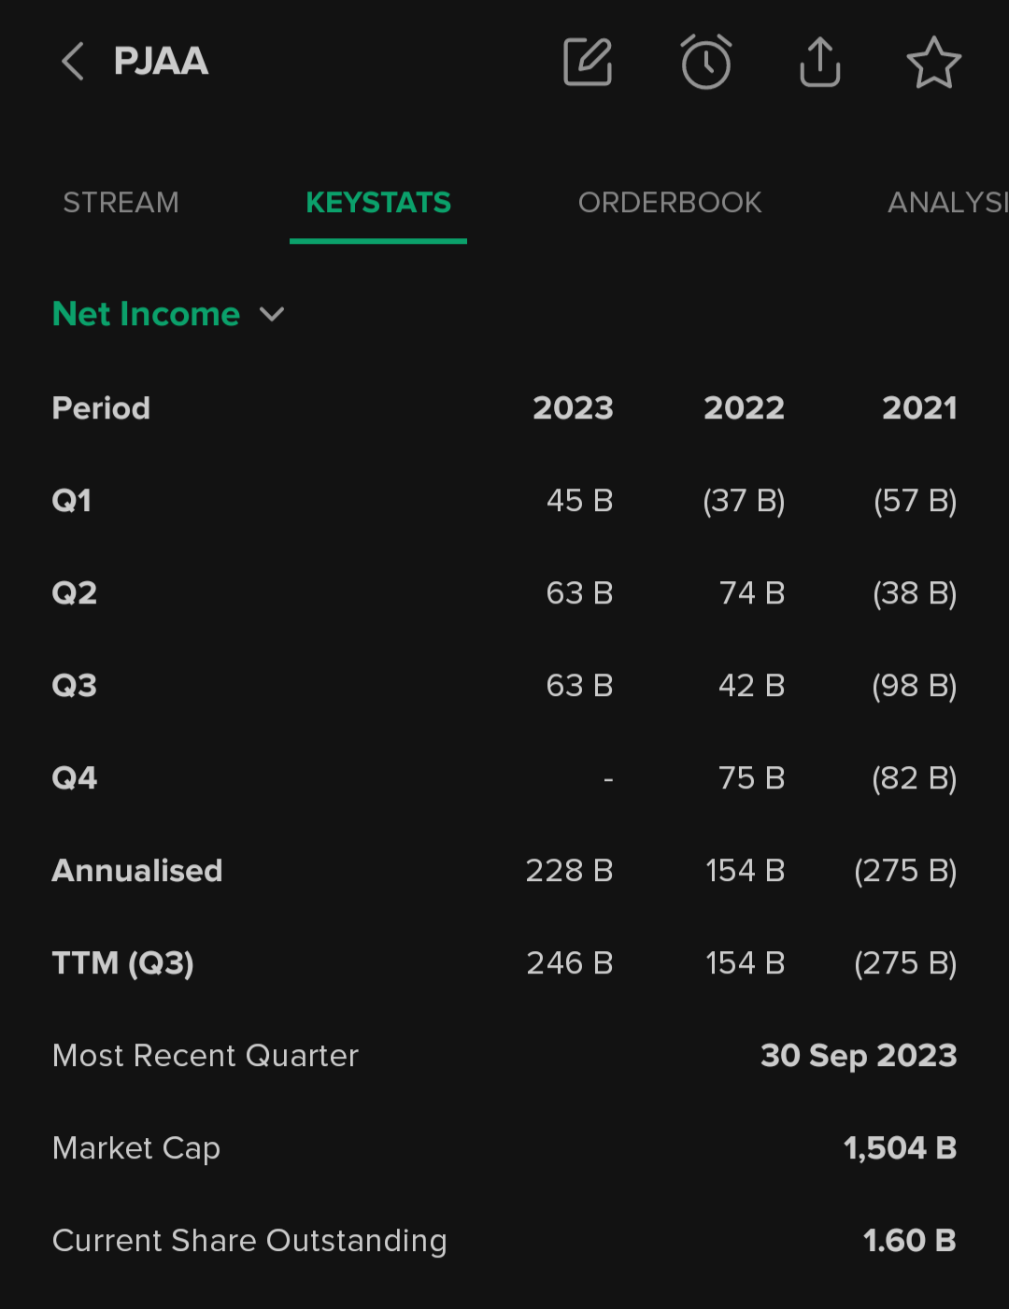Select the 2022 column header
Image resolution: width=1009 pixels, height=1309 pixels.
point(744,408)
